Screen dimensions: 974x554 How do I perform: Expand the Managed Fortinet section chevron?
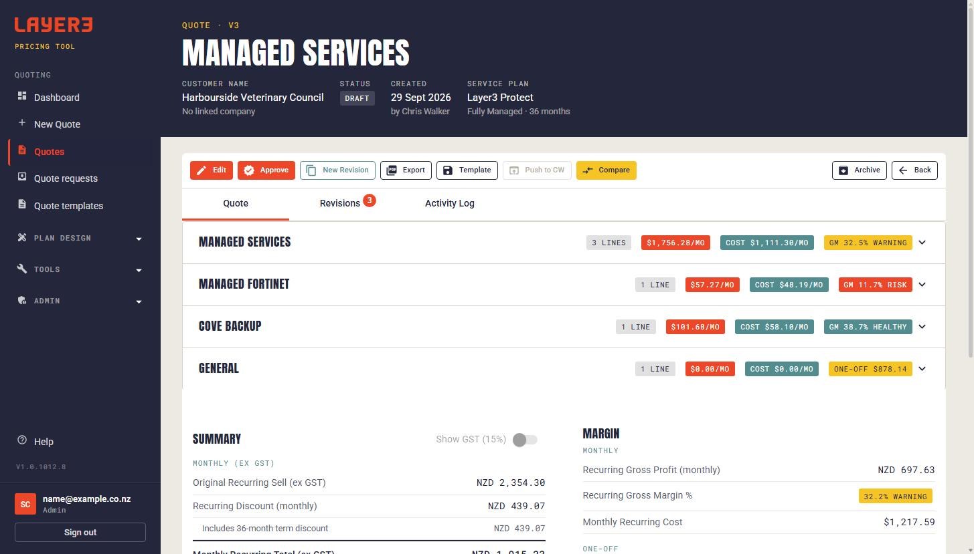coord(922,285)
